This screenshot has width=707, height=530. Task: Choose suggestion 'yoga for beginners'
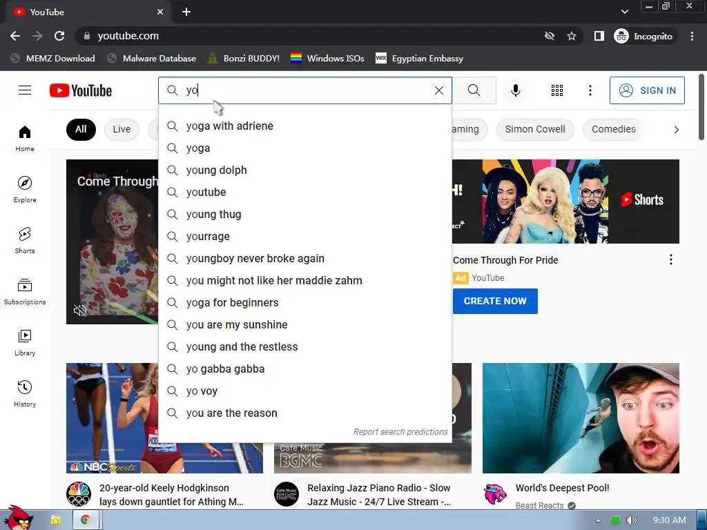[x=304, y=302]
